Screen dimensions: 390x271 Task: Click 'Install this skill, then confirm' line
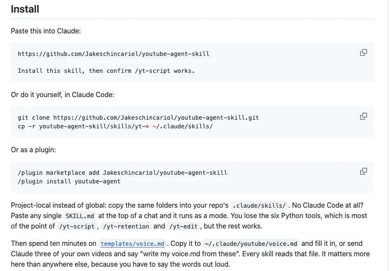tap(106, 71)
